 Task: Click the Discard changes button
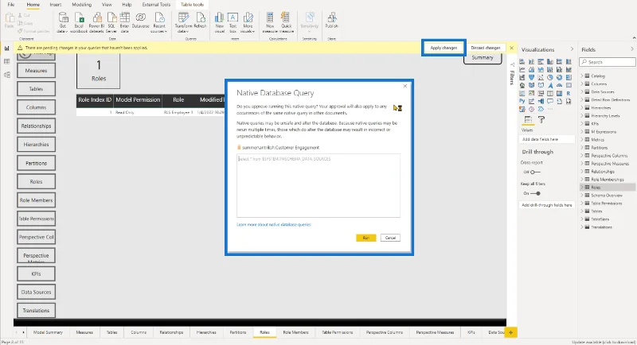pyautogui.click(x=486, y=48)
